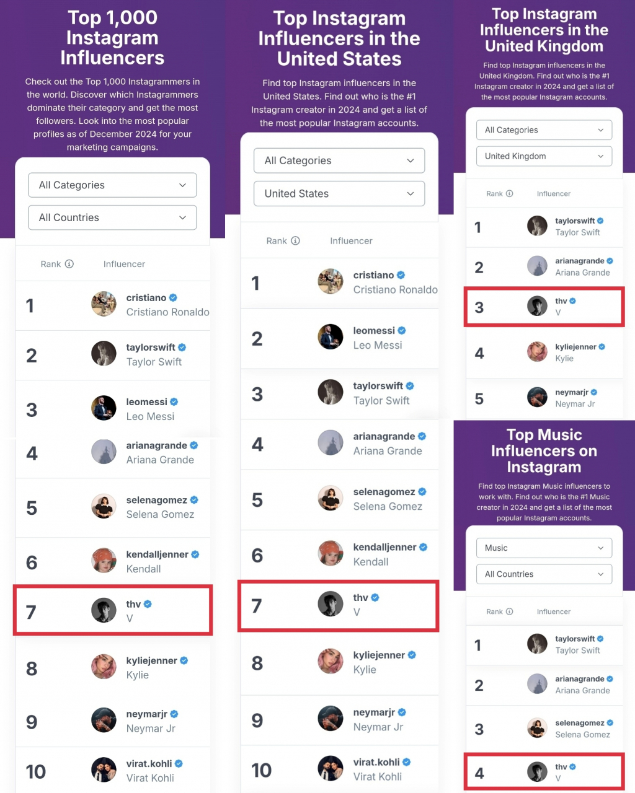The height and width of the screenshot is (793, 635).
Task: Click Selena Gomez's avatar in Music list
Action: pos(537,728)
